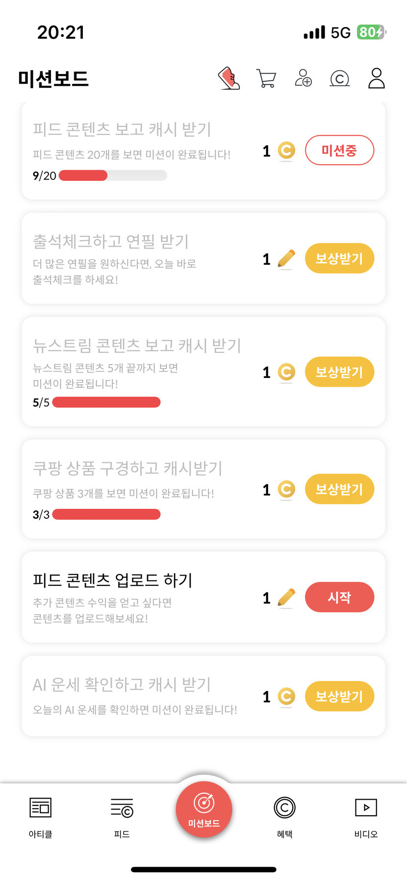The width and height of the screenshot is (407, 881).
Task: Open the shopping cart icon
Action: click(266, 78)
